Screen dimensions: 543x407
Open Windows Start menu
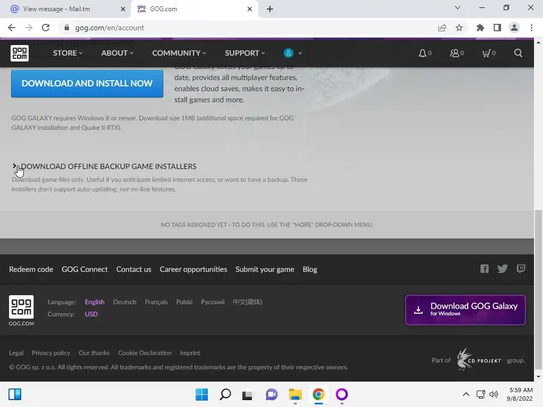tap(202, 394)
